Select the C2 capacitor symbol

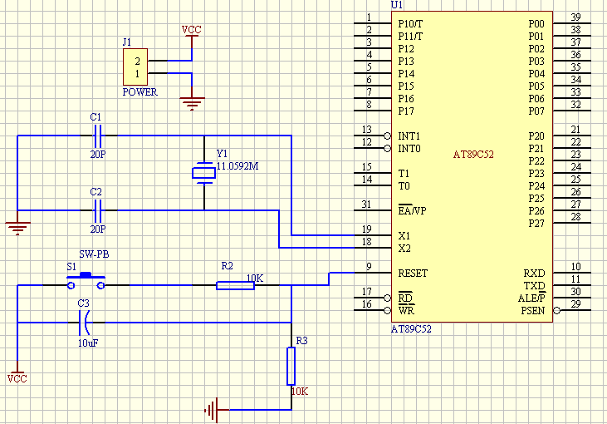coord(97,210)
